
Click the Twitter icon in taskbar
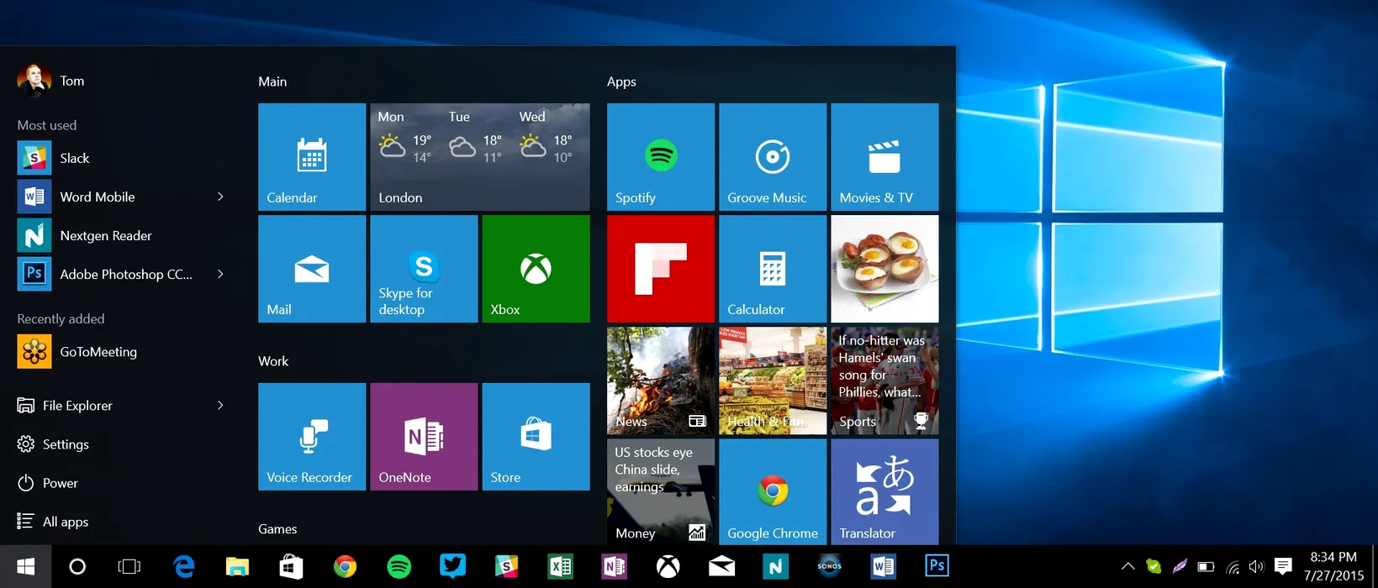tap(452, 567)
